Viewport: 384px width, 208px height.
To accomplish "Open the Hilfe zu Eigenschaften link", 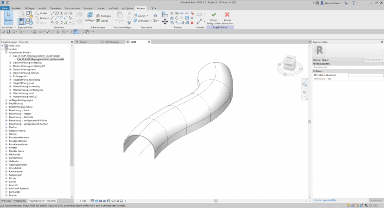I will coord(324,200).
